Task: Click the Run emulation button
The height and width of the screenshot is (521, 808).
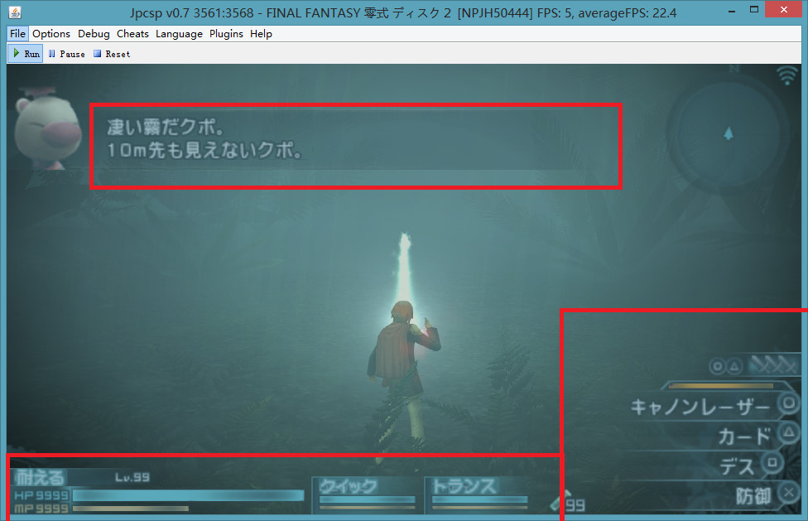Action: point(25,54)
